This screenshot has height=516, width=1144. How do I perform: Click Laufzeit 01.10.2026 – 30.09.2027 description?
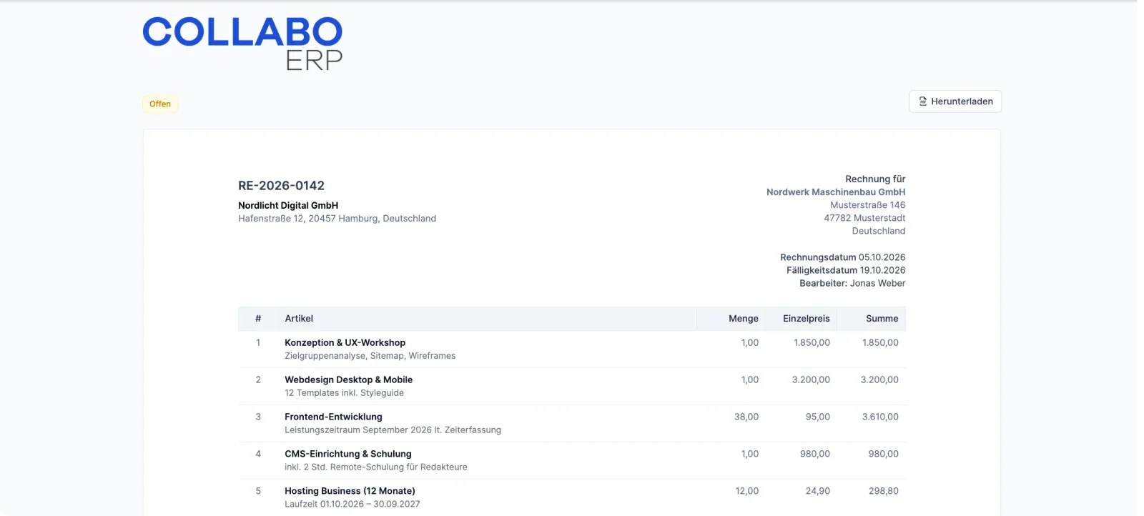point(352,505)
